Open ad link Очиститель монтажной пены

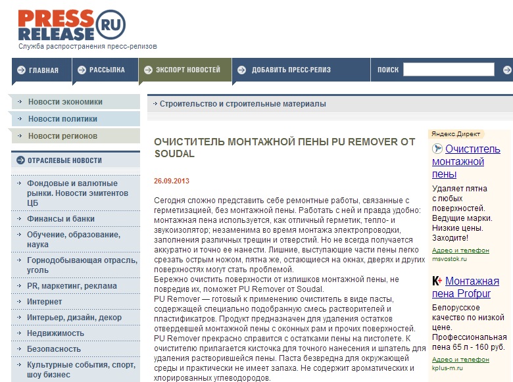click(466, 162)
